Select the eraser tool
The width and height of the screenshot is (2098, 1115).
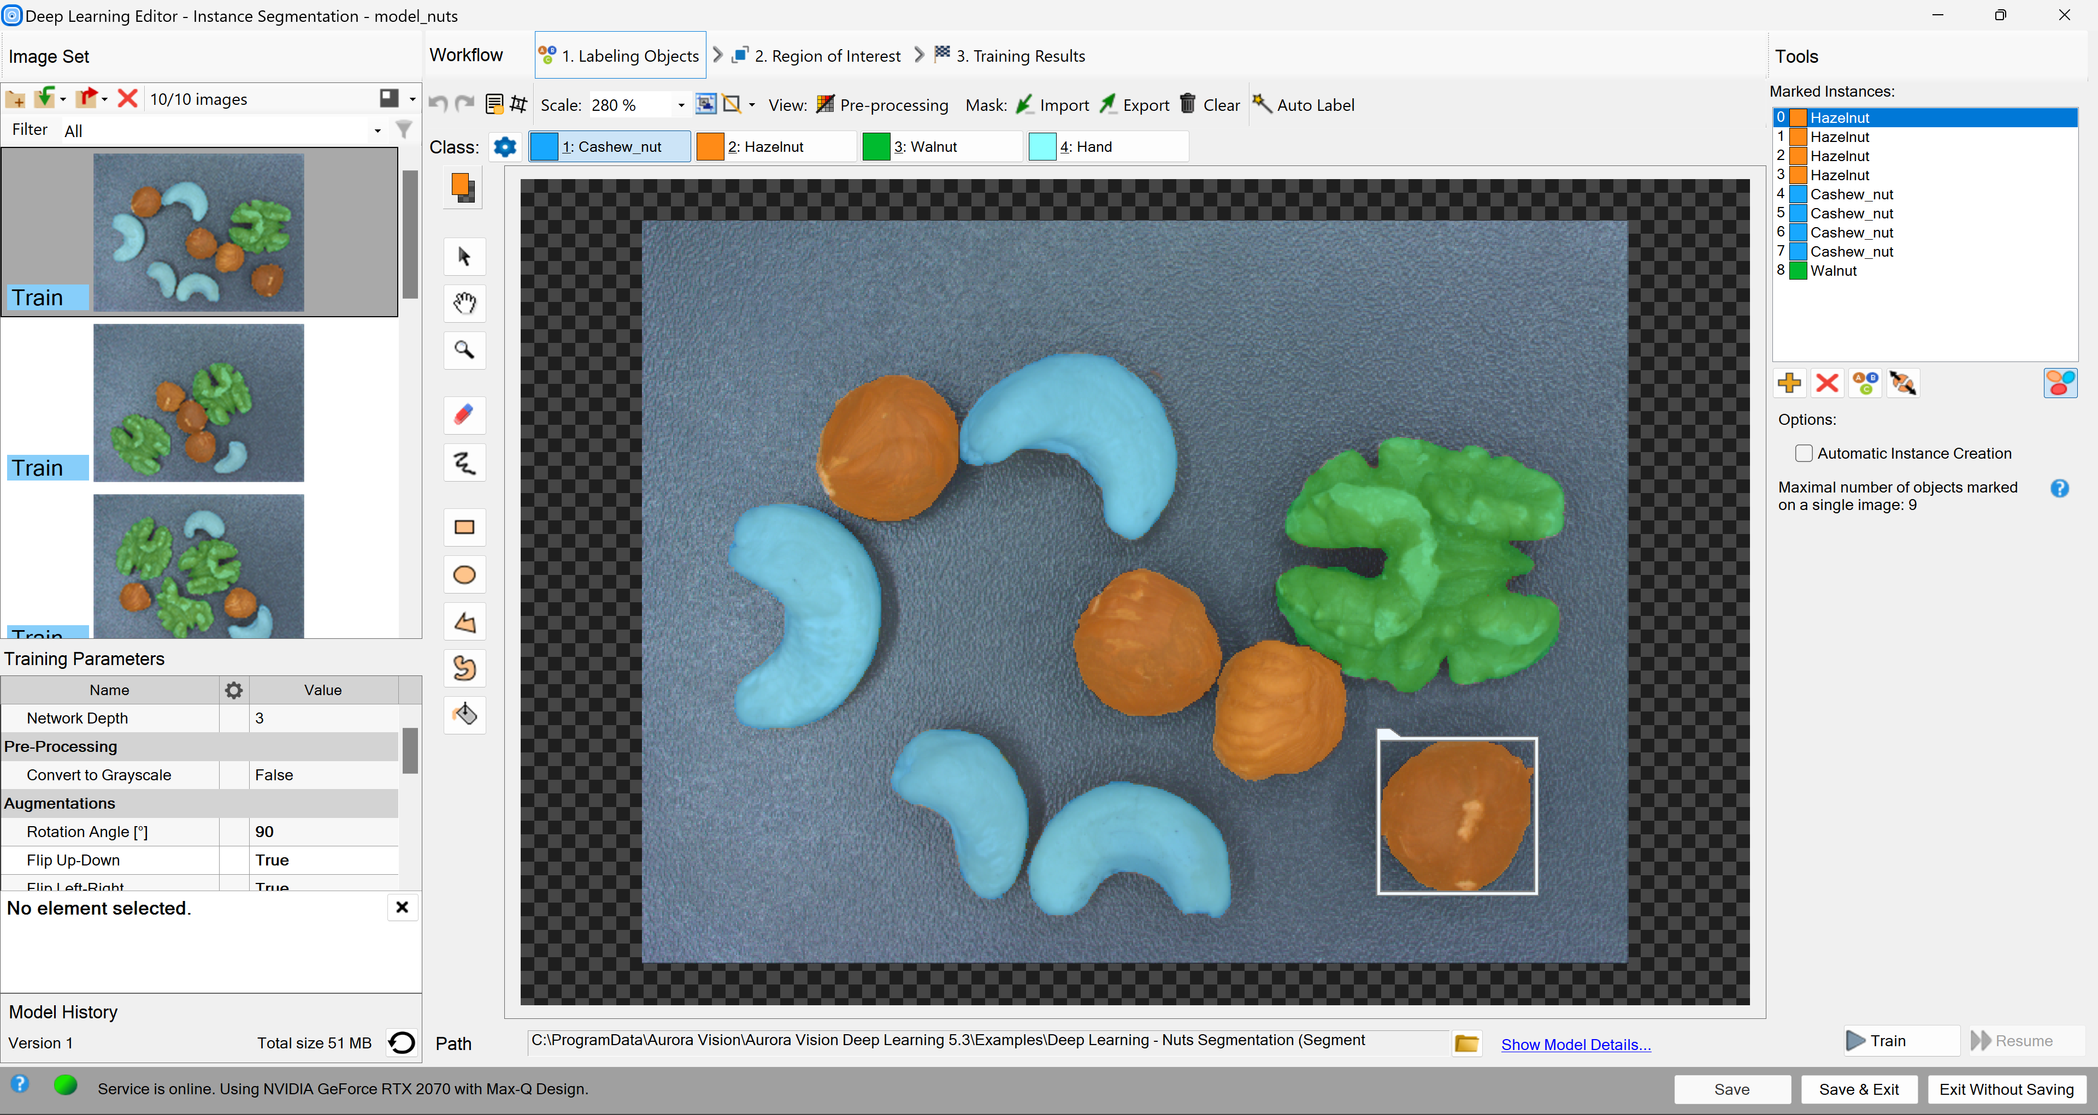pyautogui.click(x=464, y=415)
